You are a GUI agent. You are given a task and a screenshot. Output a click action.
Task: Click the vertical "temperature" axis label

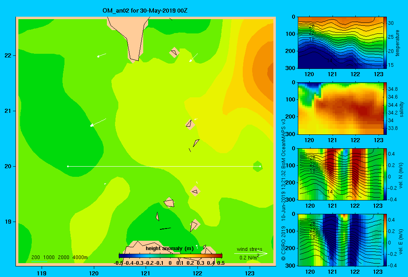click(x=397, y=43)
